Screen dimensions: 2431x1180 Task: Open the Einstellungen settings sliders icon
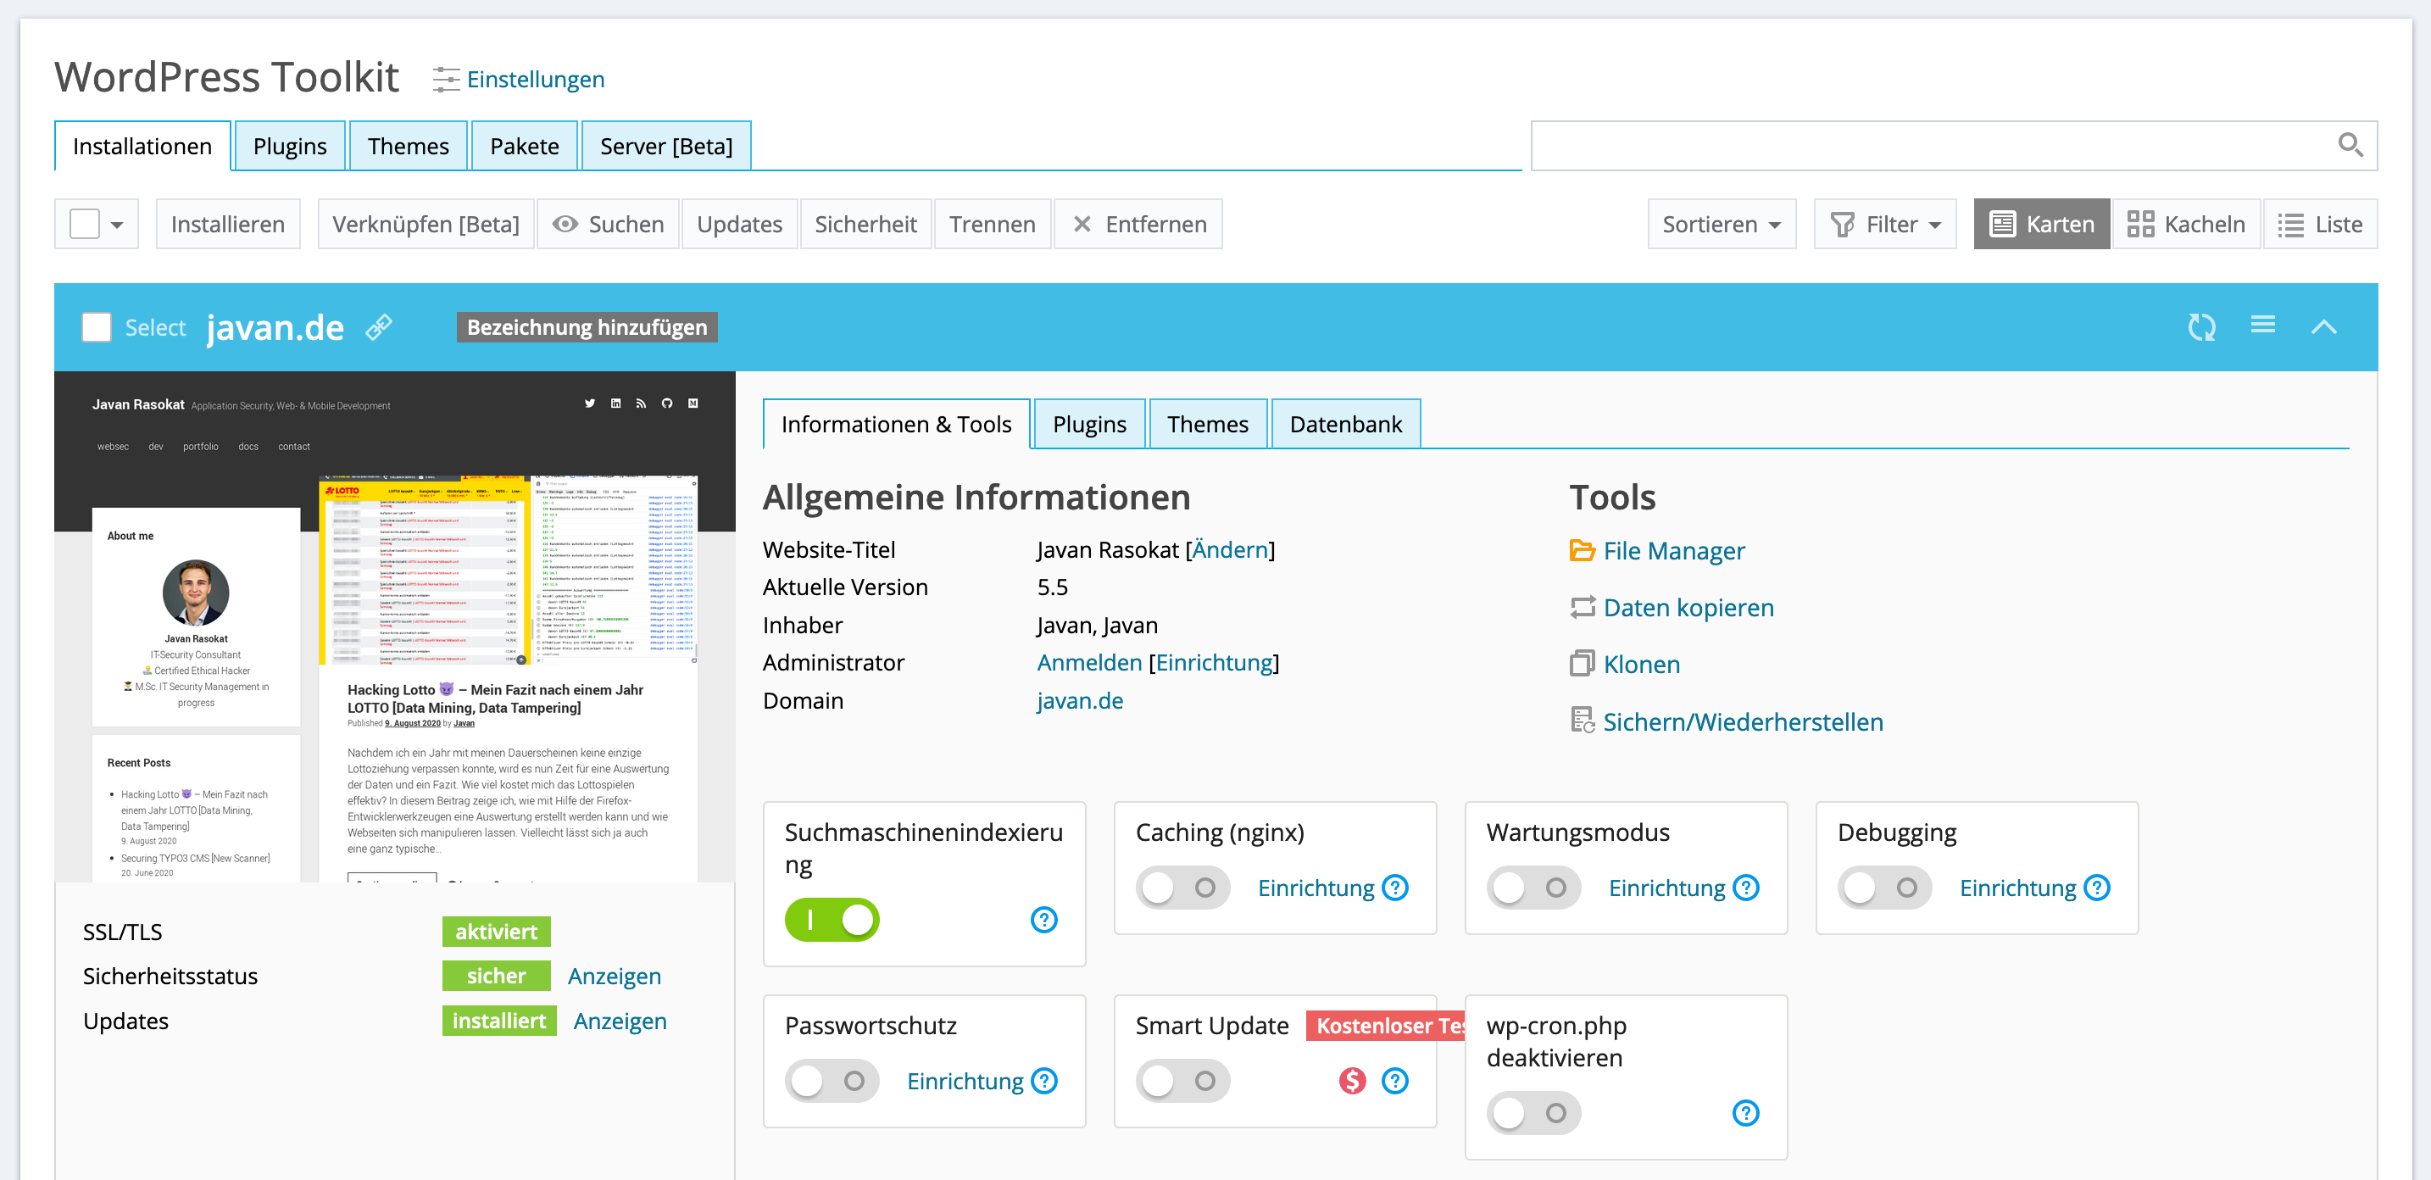pyautogui.click(x=446, y=80)
